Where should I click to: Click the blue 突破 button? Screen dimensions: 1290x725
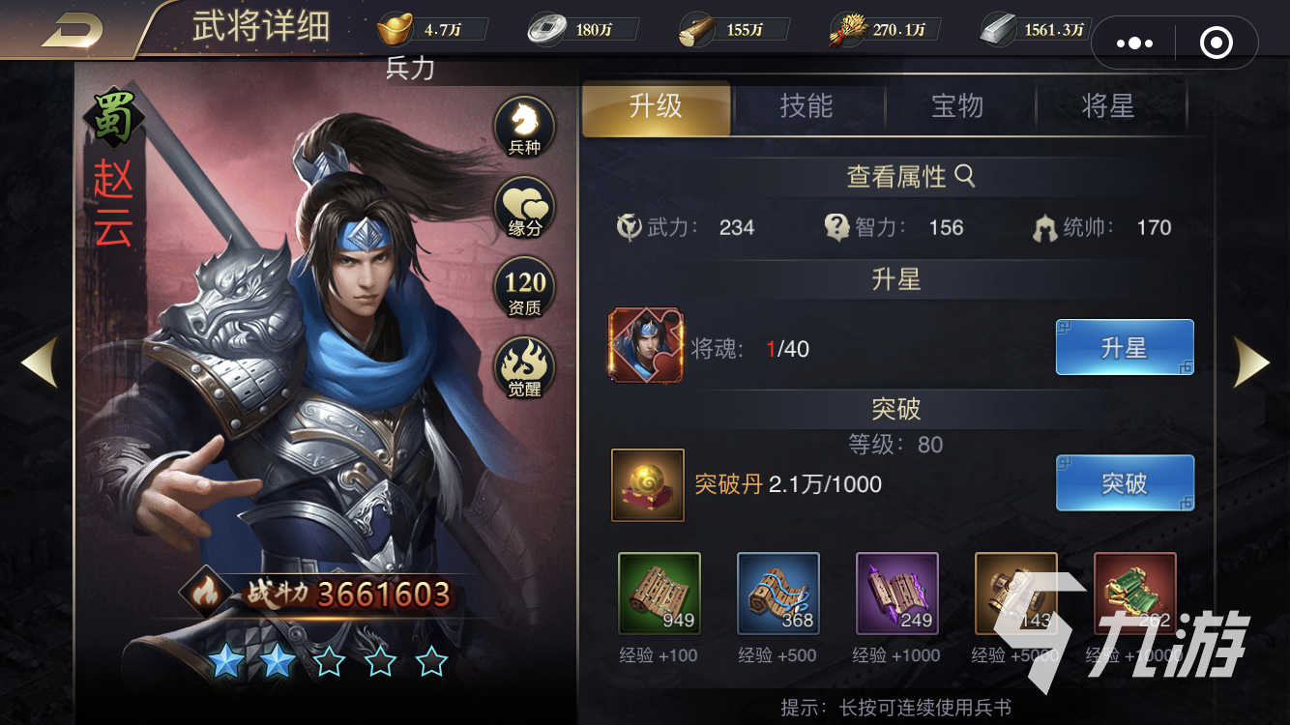[1125, 482]
